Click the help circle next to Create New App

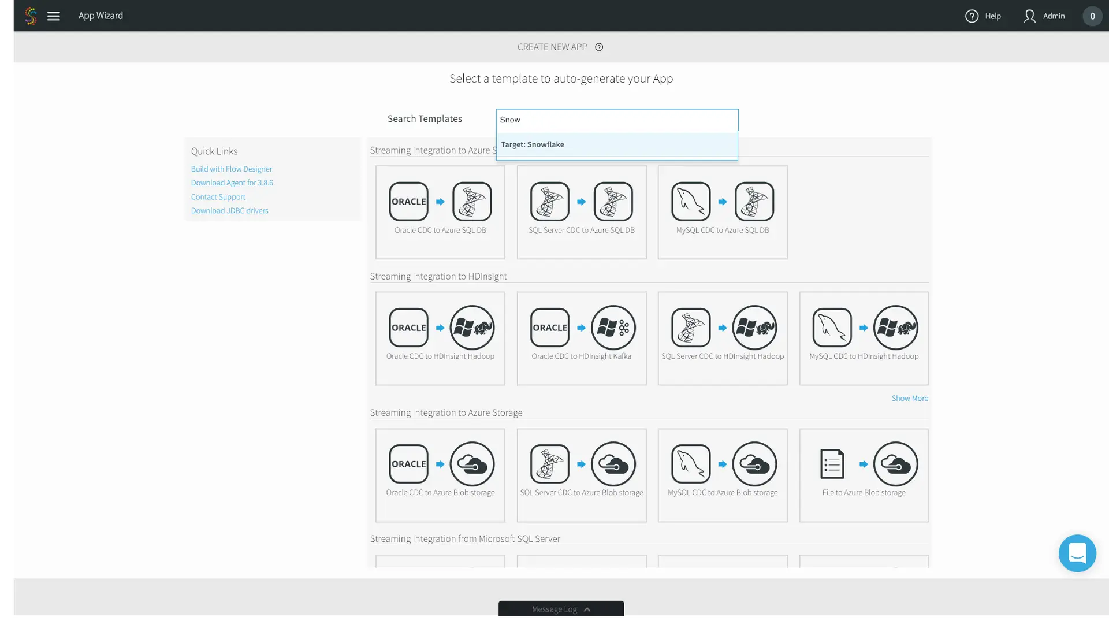pyautogui.click(x=599, y=47)
